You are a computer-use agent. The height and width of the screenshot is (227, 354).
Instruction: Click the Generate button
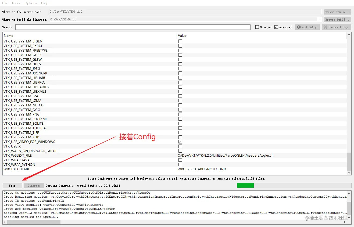[x=34, y=186]
